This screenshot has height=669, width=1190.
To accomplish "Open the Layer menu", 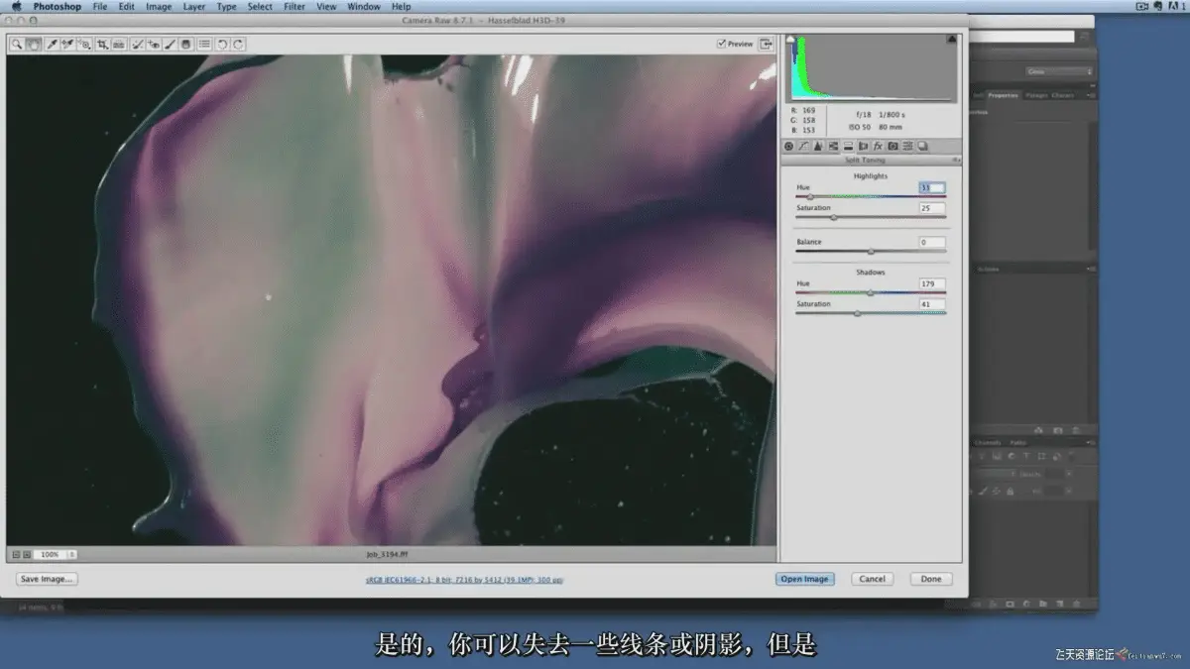I will pos(194,6).
